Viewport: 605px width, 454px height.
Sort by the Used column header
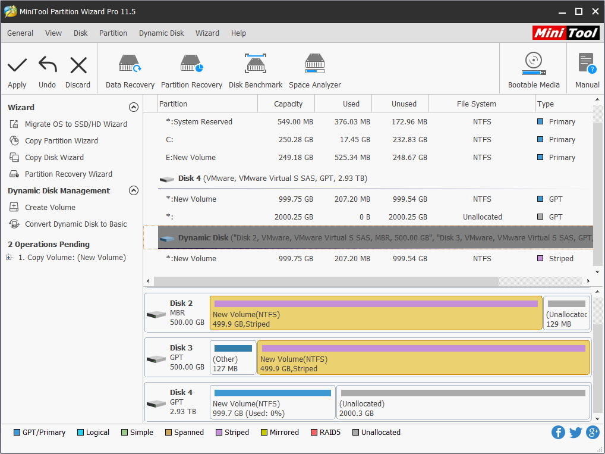[x=344, y=104]
